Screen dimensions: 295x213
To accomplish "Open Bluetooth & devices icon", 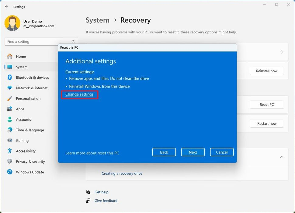I will 10,77.
